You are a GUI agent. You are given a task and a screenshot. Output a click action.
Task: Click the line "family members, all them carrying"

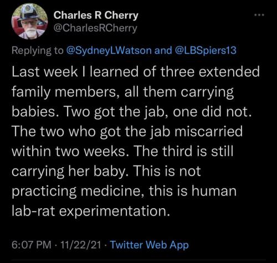click(123, 92)
